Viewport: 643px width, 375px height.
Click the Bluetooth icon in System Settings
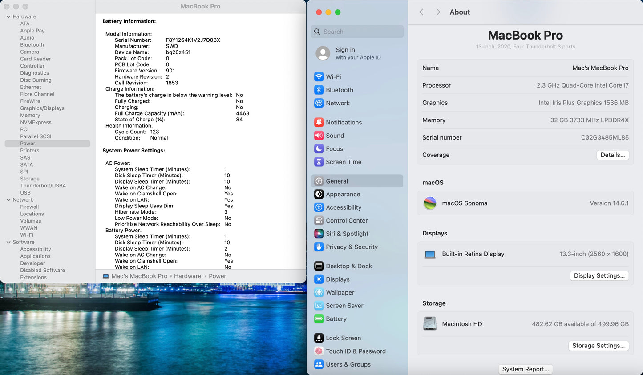pos(319,90)
